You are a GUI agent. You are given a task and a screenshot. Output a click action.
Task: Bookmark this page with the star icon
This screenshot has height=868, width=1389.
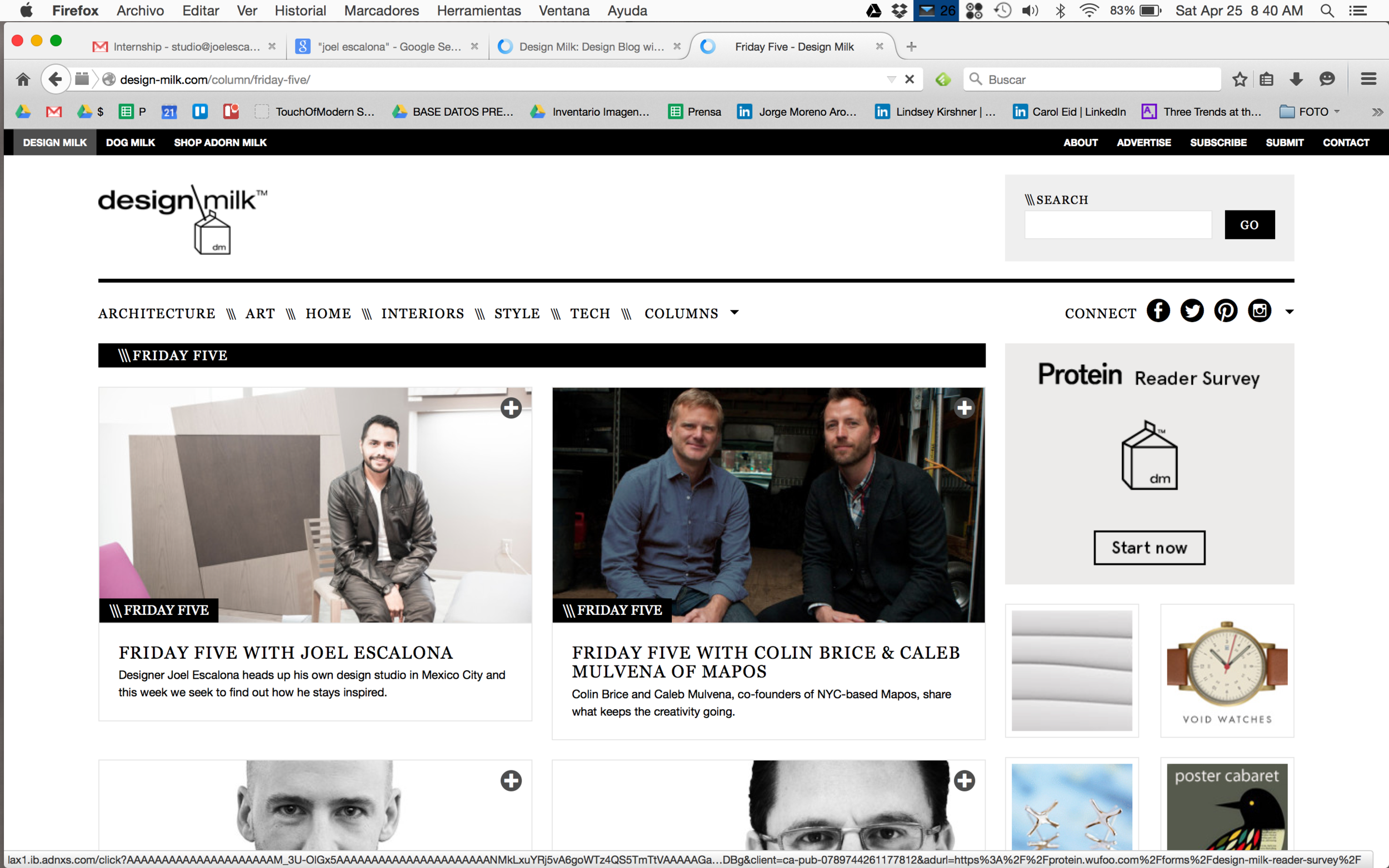(1239, 79)
